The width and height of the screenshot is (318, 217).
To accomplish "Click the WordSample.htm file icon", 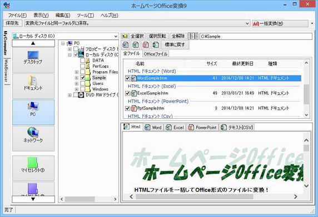I will tap(133, 78).
